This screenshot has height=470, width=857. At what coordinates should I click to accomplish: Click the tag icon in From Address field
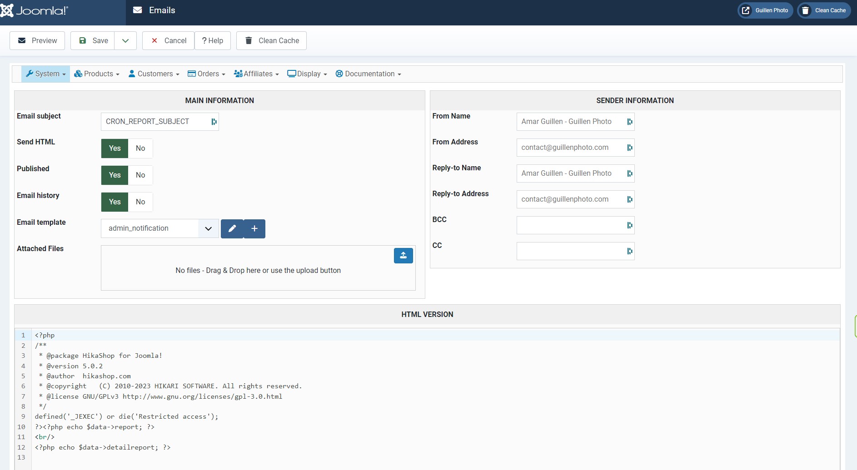coord(629,148)
